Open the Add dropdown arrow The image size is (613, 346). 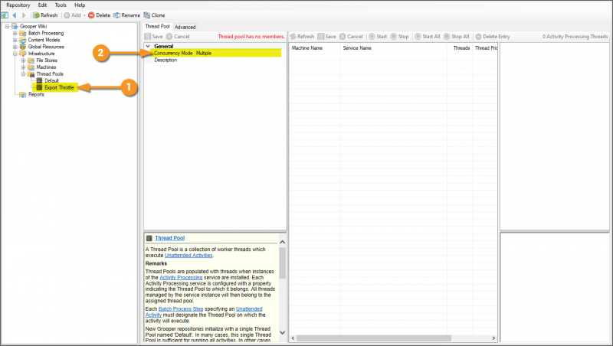click(84, 15)
